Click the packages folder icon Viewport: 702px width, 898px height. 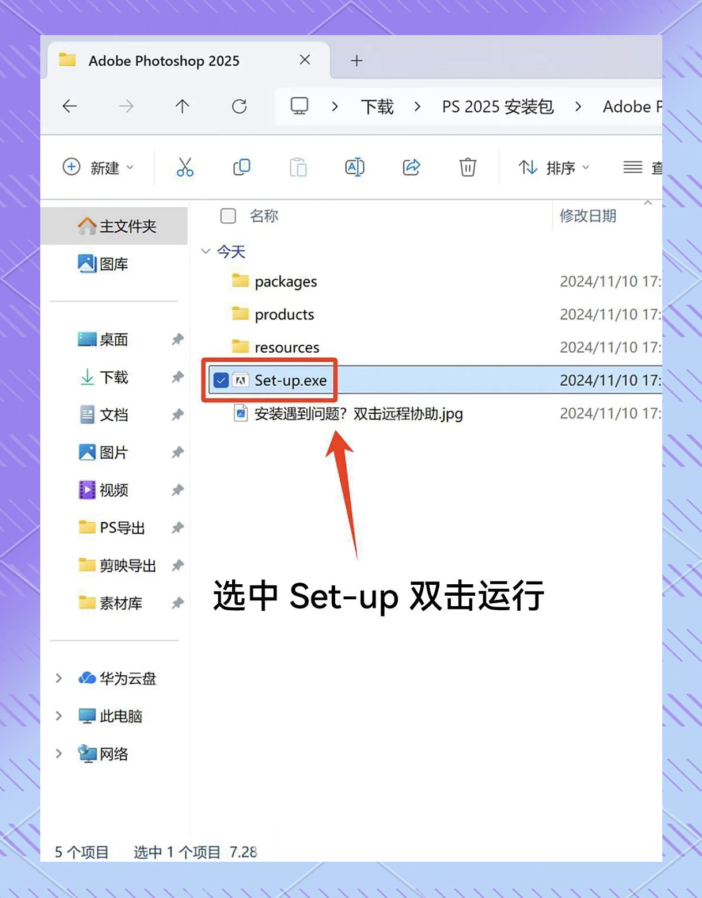tap(240, 281)
